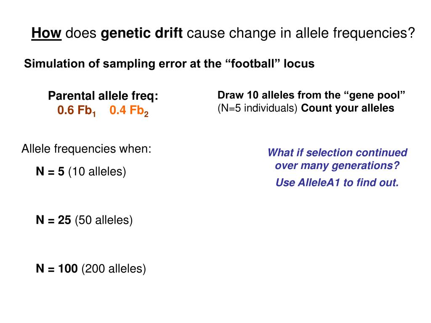Click the underlined word "How" in title
Viewport: 431px width, 323px height.
(46, 33)
